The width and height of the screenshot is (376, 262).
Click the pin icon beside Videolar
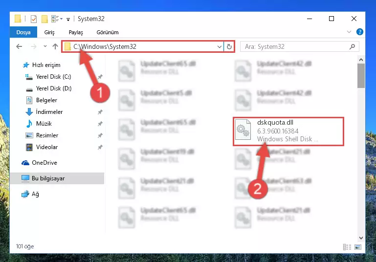click(x=100, y=147)
